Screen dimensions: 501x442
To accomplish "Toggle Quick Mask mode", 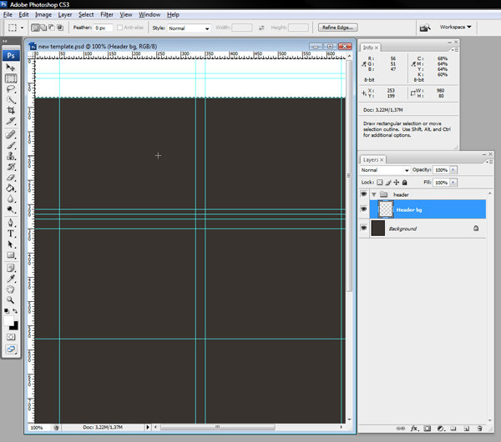I will point(11,337).
